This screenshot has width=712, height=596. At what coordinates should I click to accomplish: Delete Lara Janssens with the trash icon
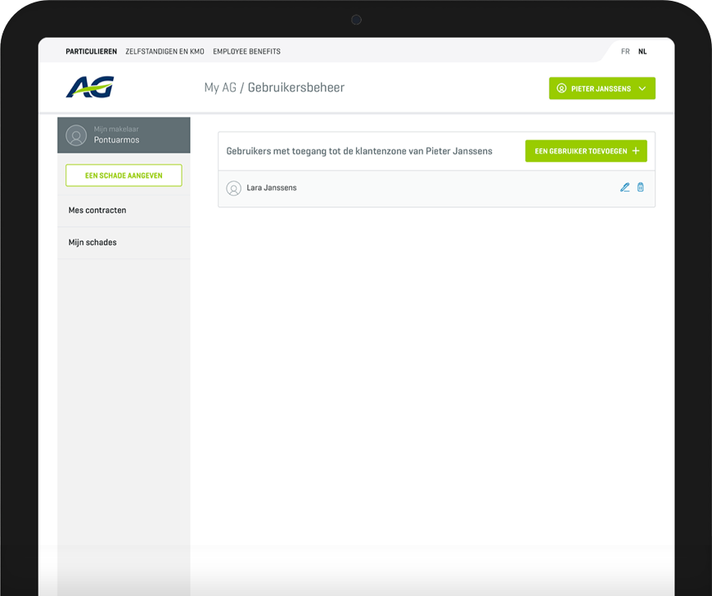click(640, 187)
